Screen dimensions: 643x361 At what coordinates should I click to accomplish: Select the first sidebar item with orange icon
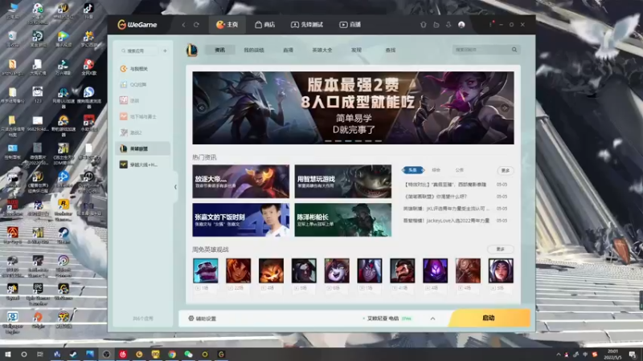143,69
